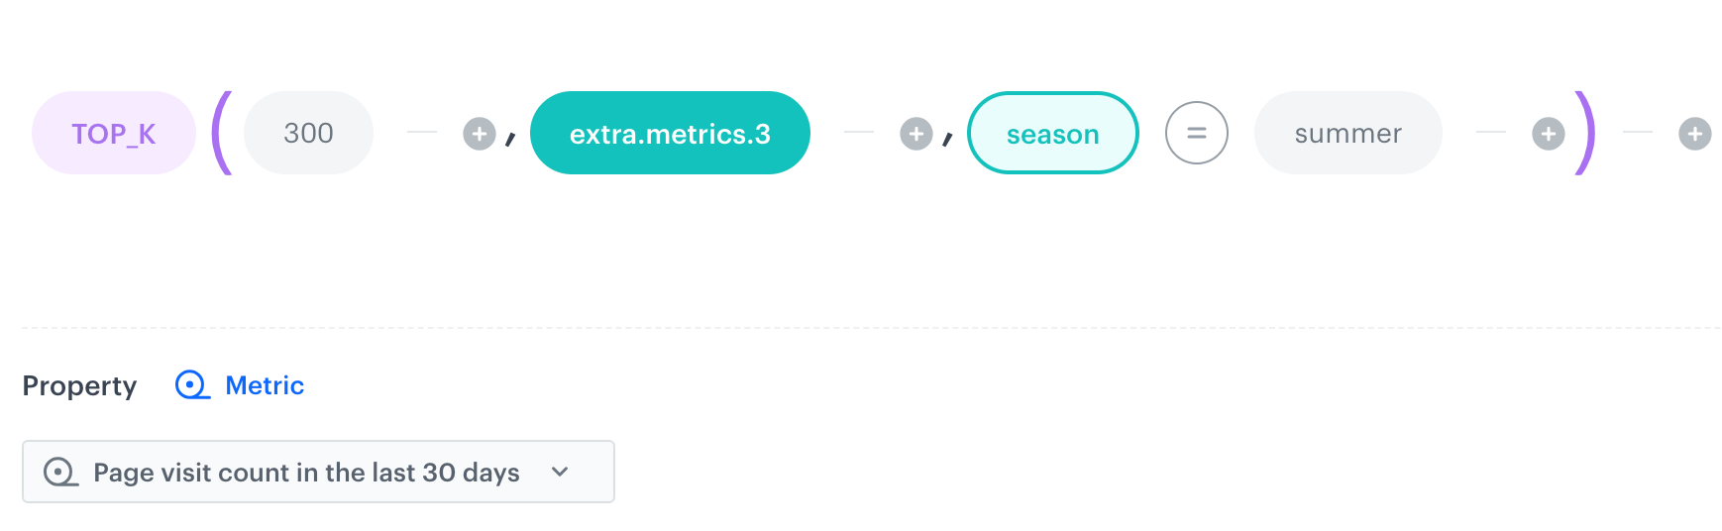Select the season attribute pill

click(1052, 134)
